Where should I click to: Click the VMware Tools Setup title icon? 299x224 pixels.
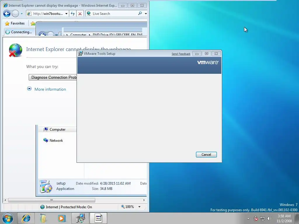click(81, 54)
